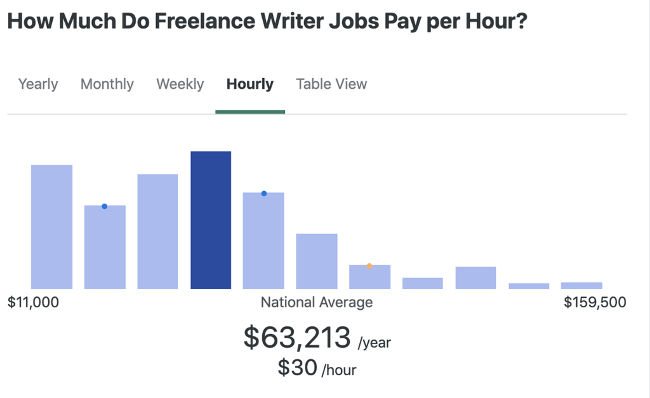The width and height of the screenshot is (650, 398).
Task: Switch to the Yearly tab
Action: pyautogui.click(x=37, y=84)
